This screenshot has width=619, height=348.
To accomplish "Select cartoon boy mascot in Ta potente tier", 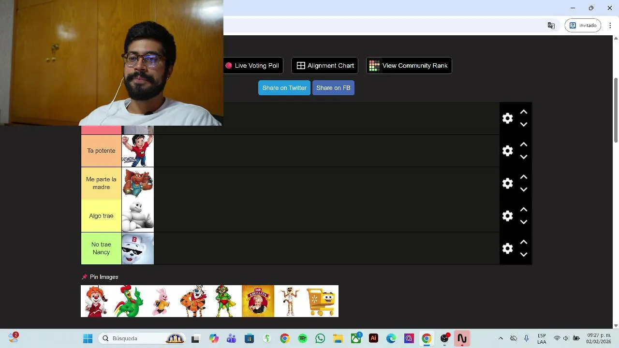I will pos(138,151).
